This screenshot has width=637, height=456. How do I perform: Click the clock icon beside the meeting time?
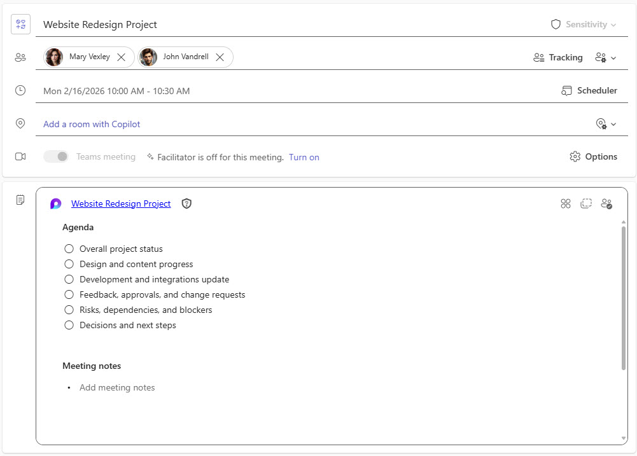click(20, 90)
